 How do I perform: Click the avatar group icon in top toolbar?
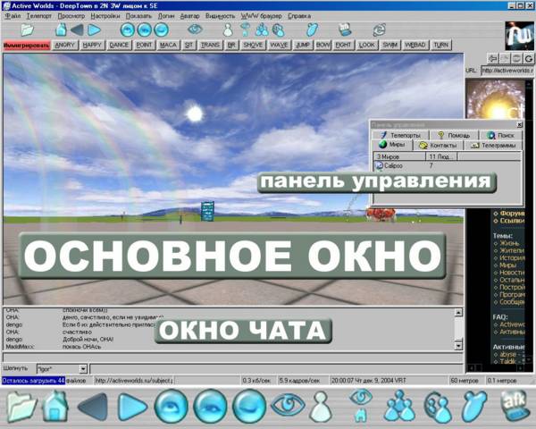pos(262,30)
